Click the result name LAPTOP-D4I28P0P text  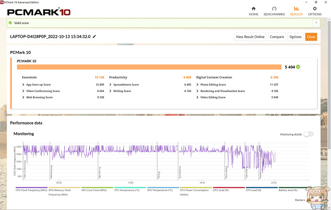(50, 36)
